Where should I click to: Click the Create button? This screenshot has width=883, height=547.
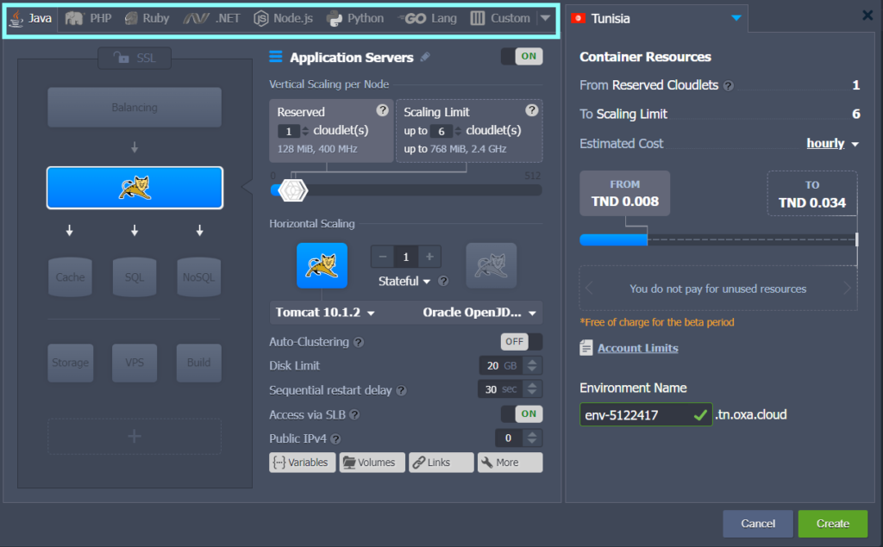point(832,524)
